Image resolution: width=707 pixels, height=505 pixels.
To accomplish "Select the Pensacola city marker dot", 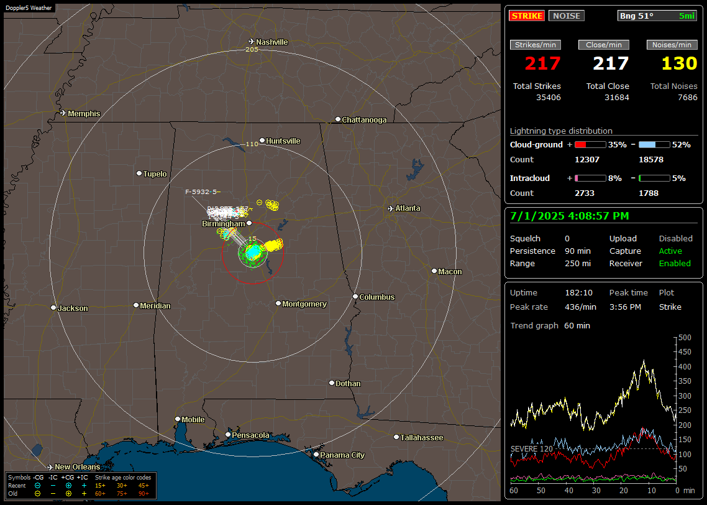I will click(228, 435).
